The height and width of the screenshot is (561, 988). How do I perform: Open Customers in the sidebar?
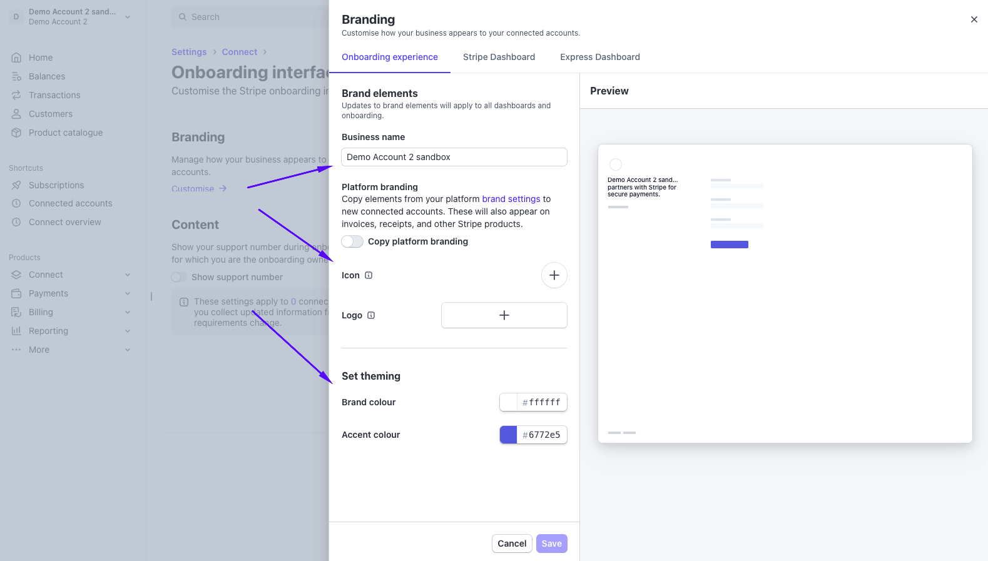tap(51, 114)
